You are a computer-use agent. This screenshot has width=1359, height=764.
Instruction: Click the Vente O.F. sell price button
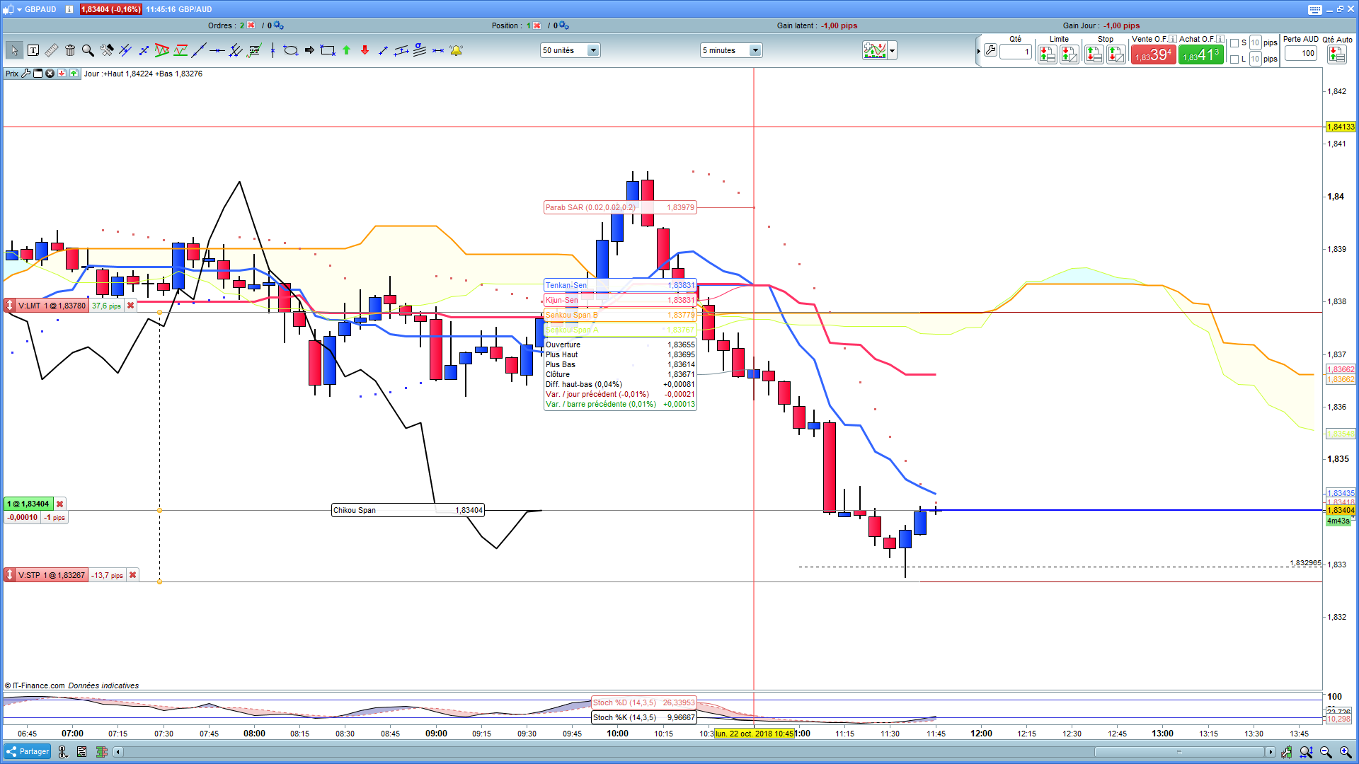pyautogui.click(x=1153, y=55)
